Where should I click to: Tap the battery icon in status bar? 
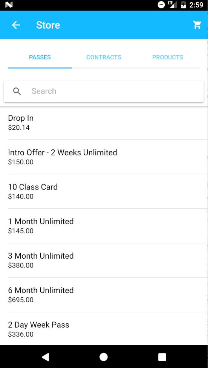184,5
